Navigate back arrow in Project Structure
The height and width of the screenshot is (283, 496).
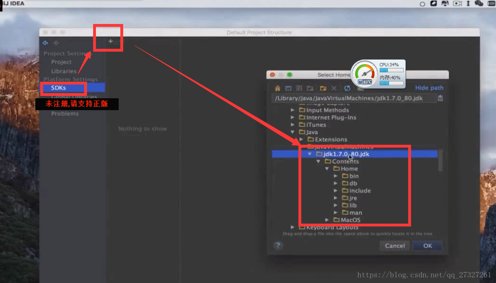pos(46,43)
